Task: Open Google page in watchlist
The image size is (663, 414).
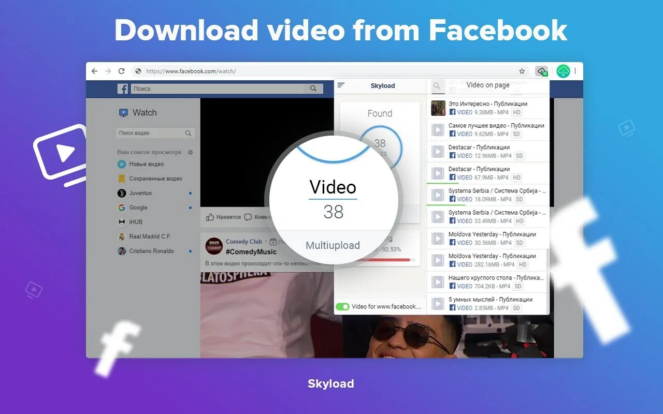Action: [133, 208]
